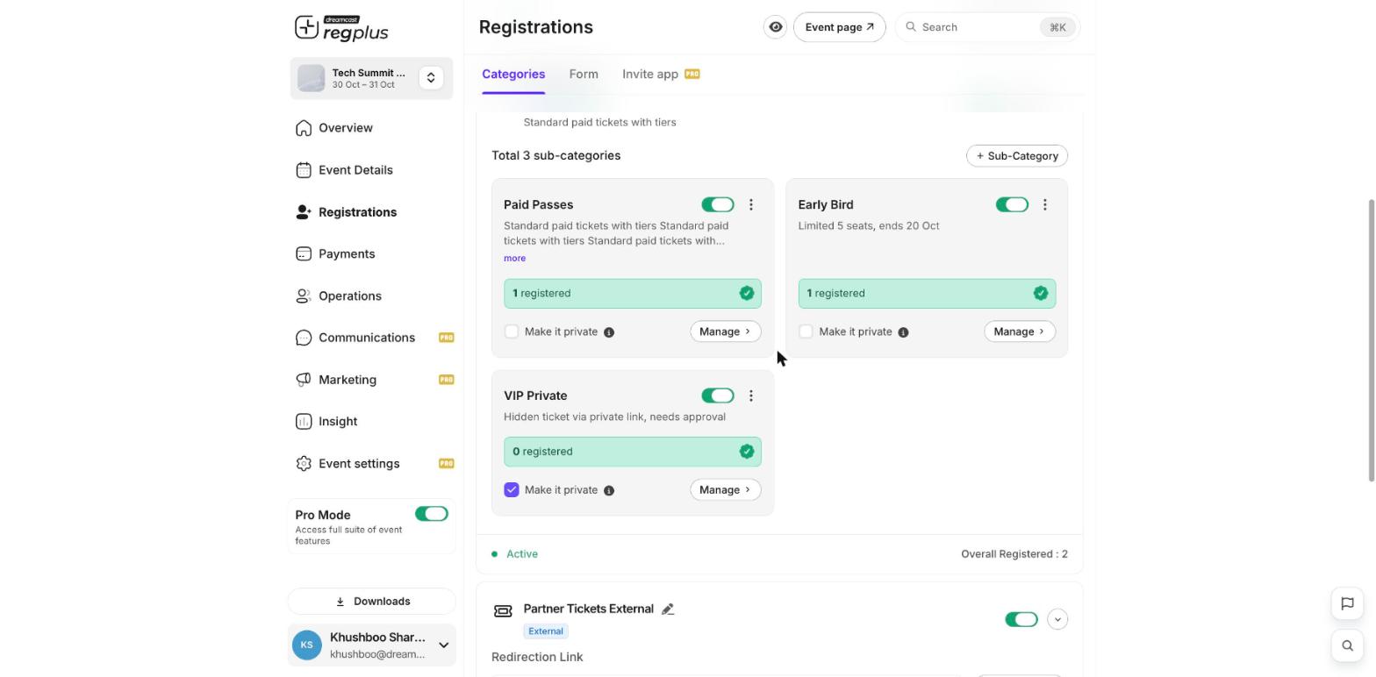Click the ticket icon beside Partner Tickets External
The image size is (1376, 677).
pyautogui.click(x=503, y=611)
